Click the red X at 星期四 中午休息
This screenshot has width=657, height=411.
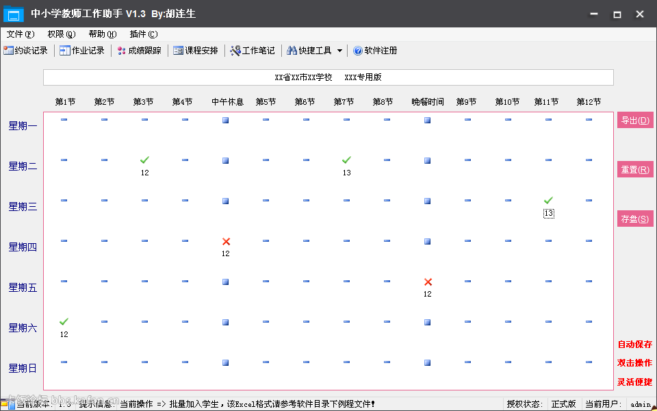point(226,241)
